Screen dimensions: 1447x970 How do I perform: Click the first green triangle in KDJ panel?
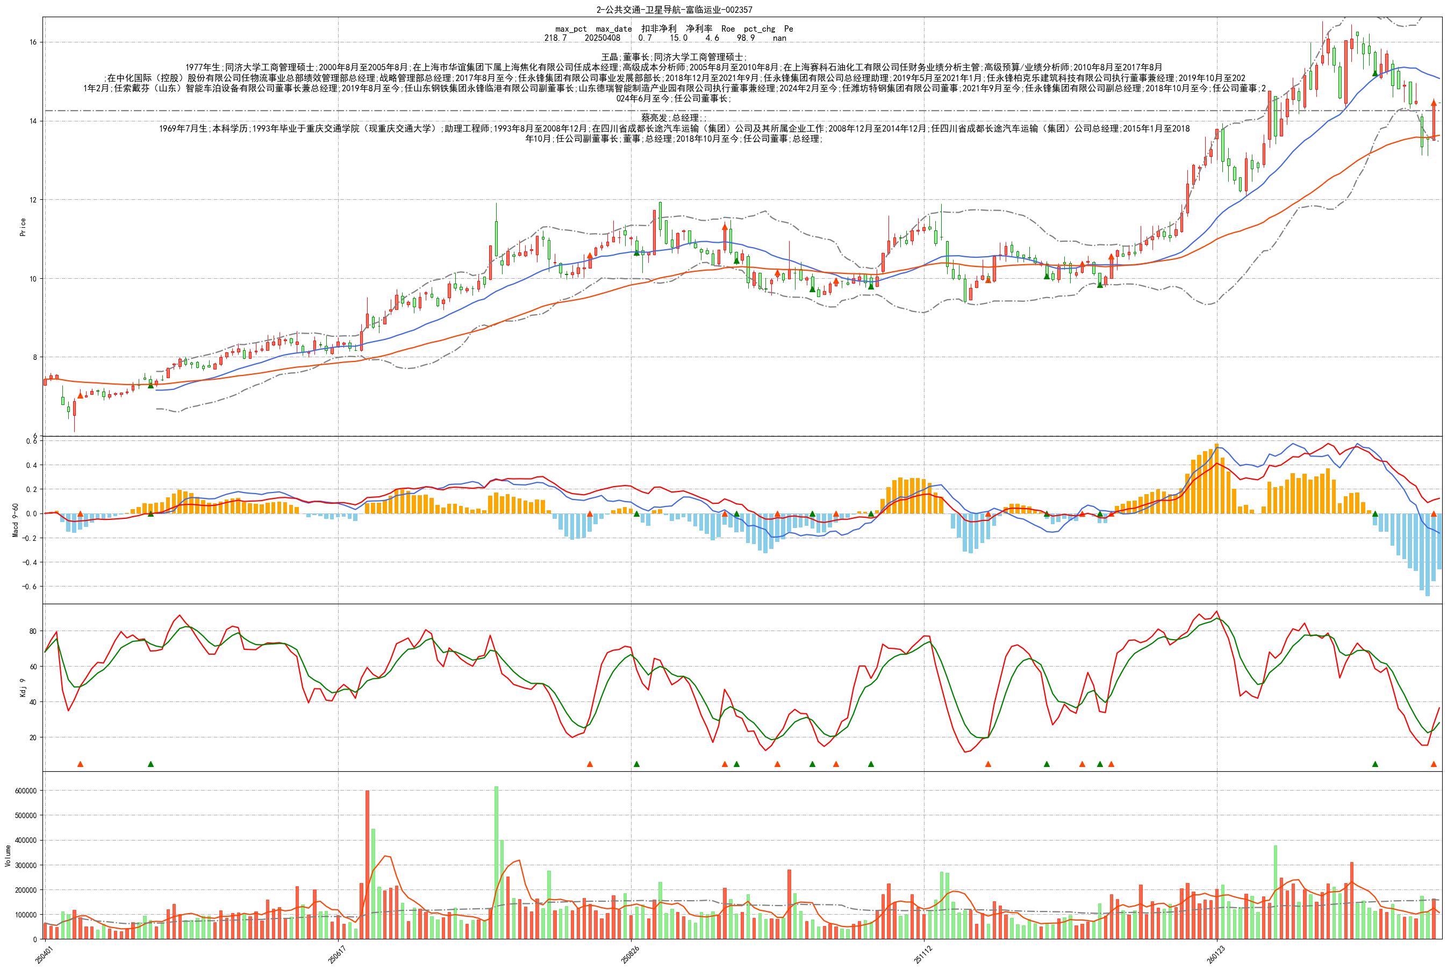click(151, 764)
